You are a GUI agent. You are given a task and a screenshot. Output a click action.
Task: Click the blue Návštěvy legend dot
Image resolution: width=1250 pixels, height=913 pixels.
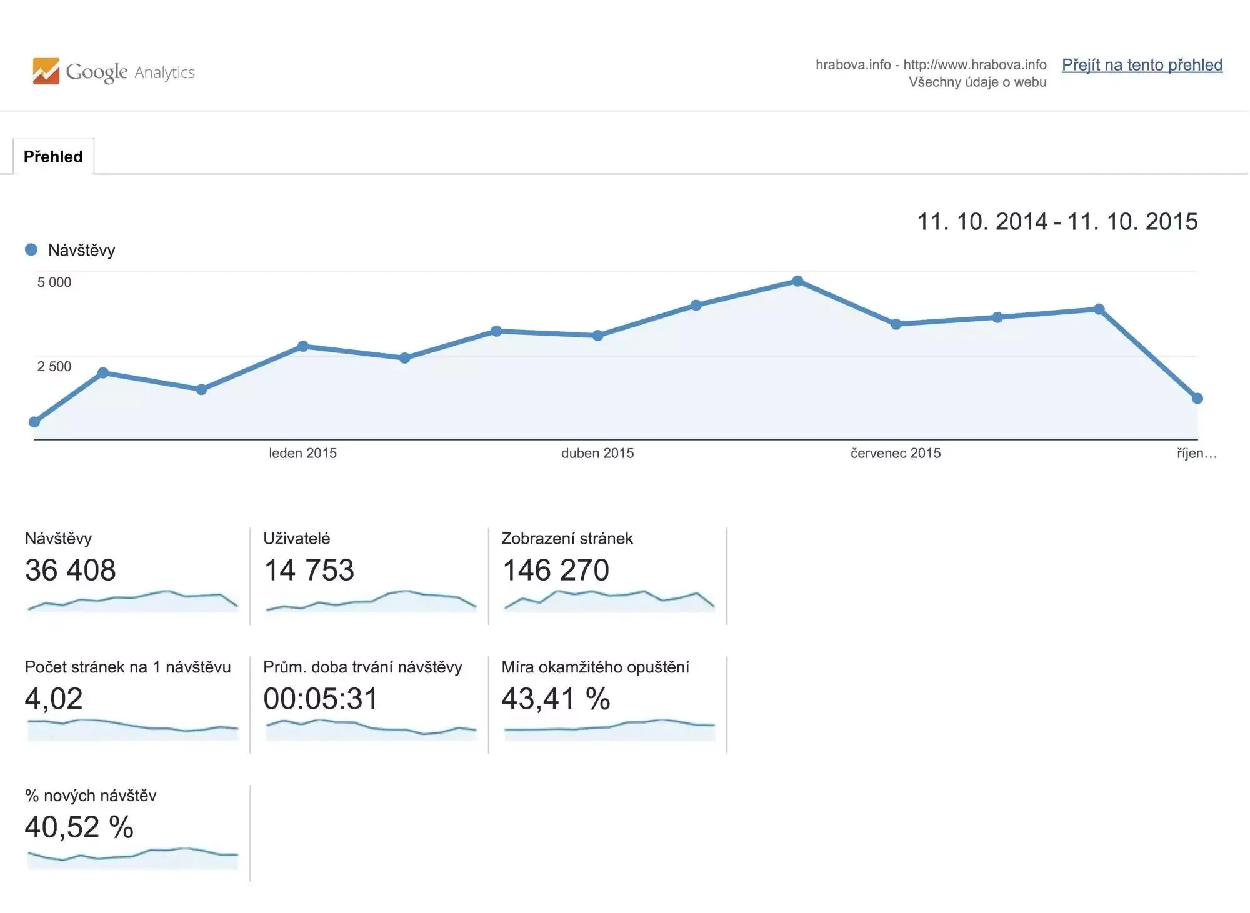pyautogui.click(x=31, y=250)
